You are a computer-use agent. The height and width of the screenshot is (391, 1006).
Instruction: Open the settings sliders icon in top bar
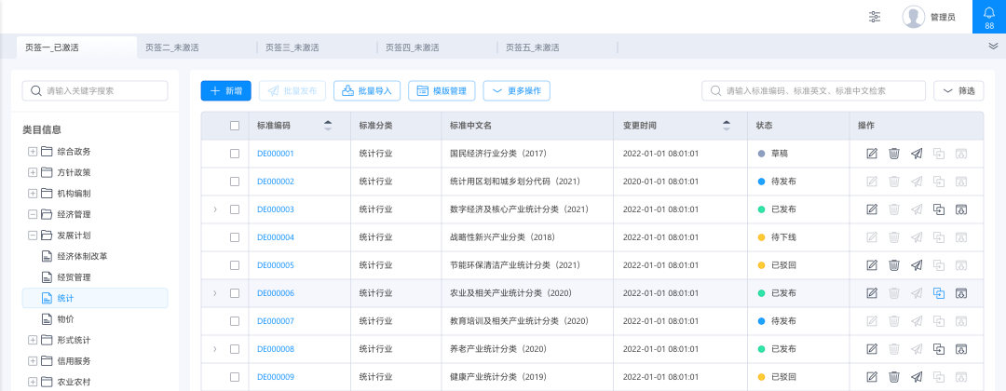tap(875, 17)
